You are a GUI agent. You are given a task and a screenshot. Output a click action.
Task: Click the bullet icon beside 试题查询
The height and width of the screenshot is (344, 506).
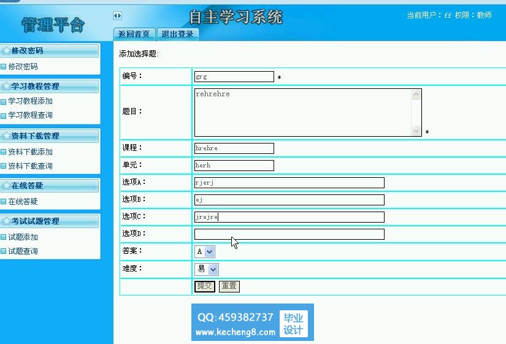(4, 251)
